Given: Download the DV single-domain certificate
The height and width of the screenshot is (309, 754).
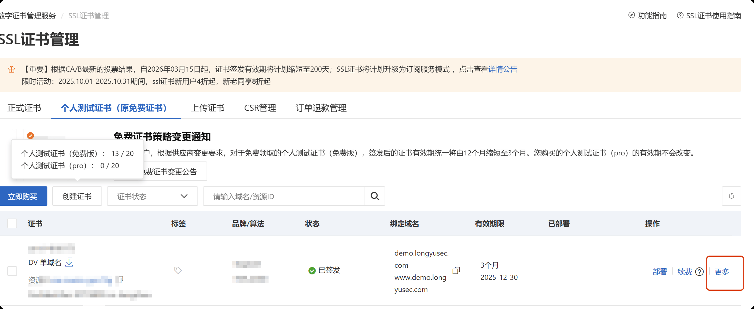Looking at the screenshot, I should 69,263.
